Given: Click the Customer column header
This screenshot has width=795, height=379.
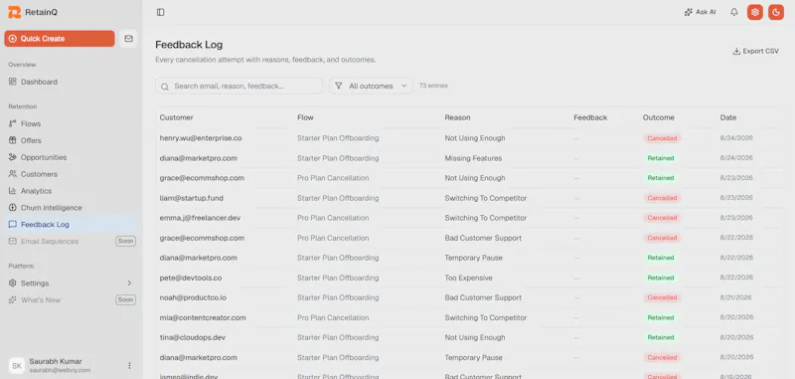Looking at the screenshot, I should pos(177,117).
